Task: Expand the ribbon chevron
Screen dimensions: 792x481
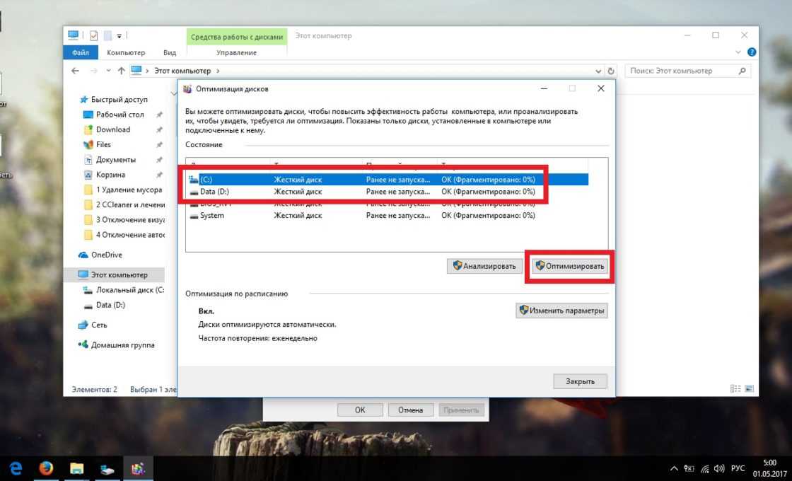Action: coord(738,52)
